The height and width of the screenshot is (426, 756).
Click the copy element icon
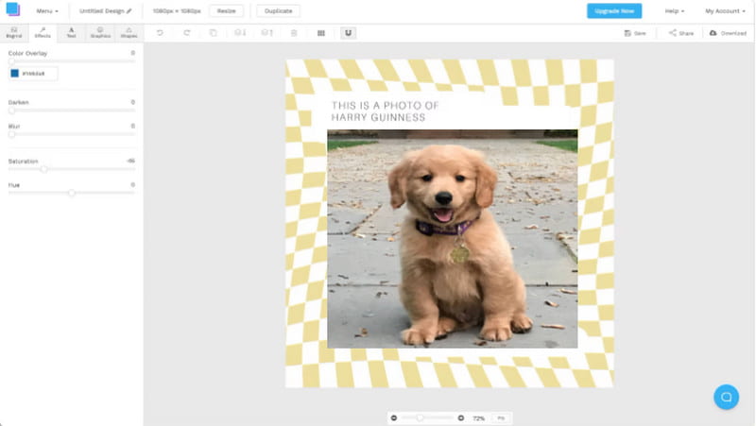pos(214,33)
